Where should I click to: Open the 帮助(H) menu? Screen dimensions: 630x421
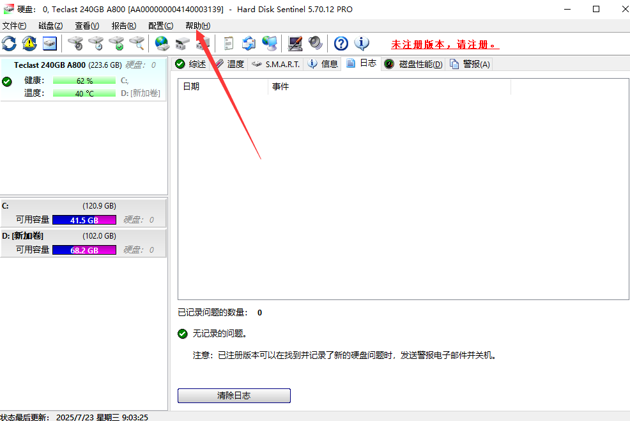click(x=197, y=26)
